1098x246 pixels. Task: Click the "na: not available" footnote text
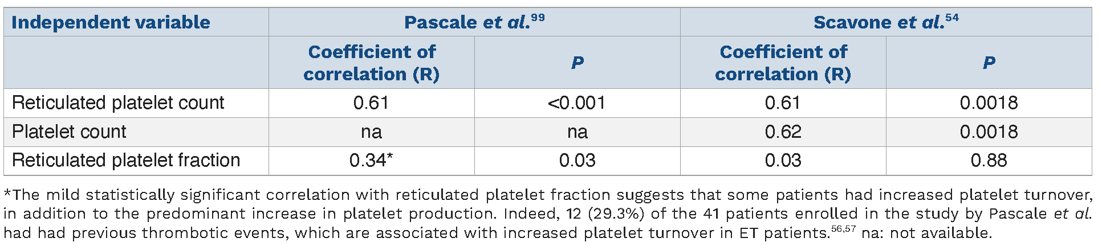926,233
